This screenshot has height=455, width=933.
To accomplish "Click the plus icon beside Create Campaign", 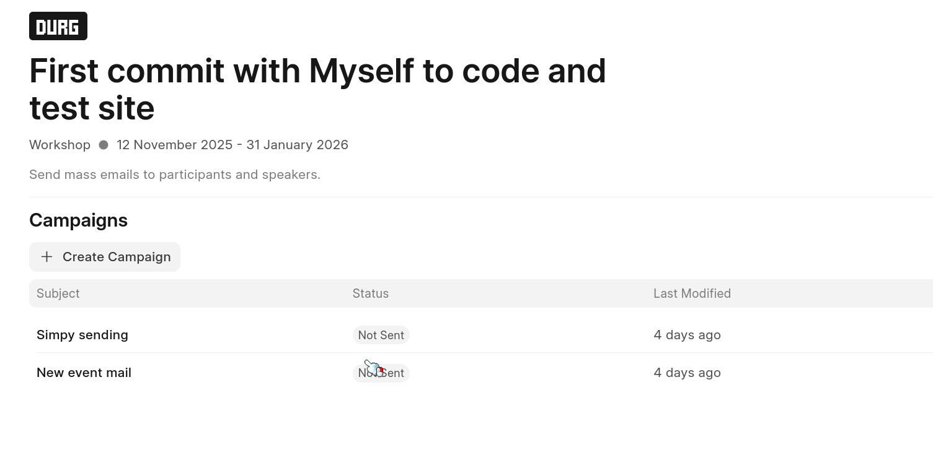I will (x=46, y=257).
